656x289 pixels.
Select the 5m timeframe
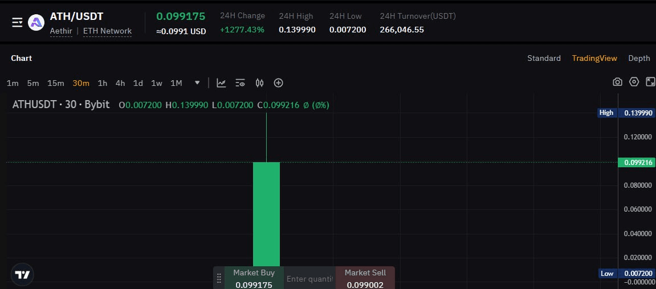click(x=33, y=83)
